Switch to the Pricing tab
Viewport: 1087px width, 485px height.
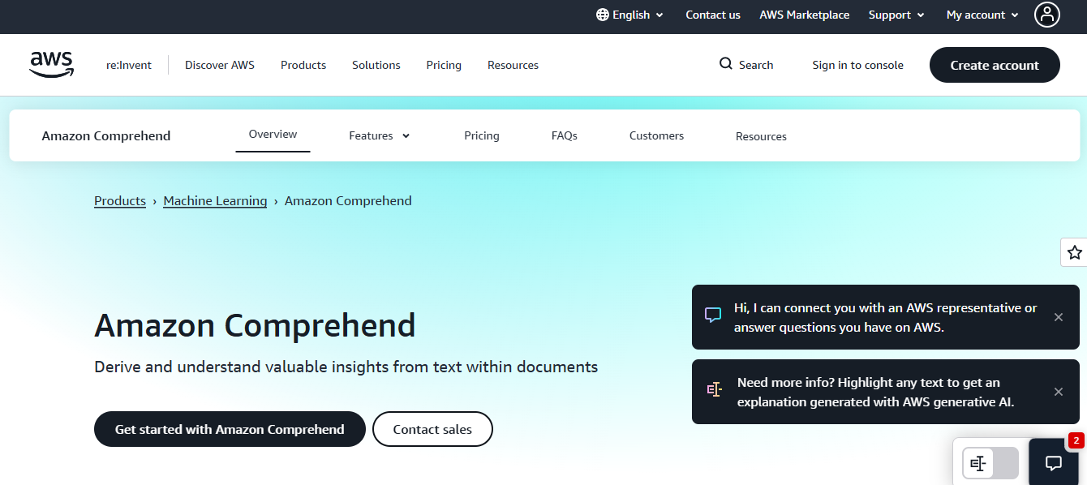pyautogui.click(x=481, y=135)
